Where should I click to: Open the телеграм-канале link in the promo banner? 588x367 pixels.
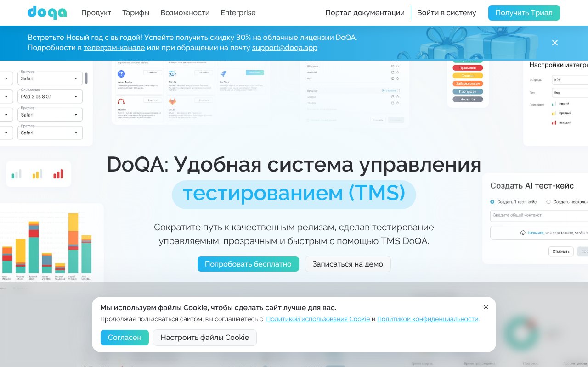pyautogui.click(x=114, y=47)
